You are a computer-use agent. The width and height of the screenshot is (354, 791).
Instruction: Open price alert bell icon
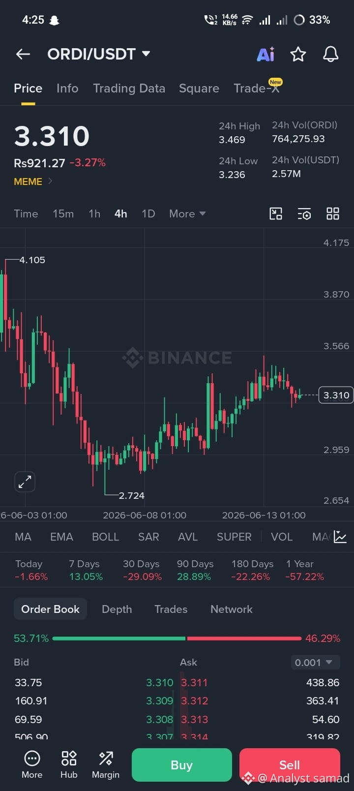pos(330,54)
